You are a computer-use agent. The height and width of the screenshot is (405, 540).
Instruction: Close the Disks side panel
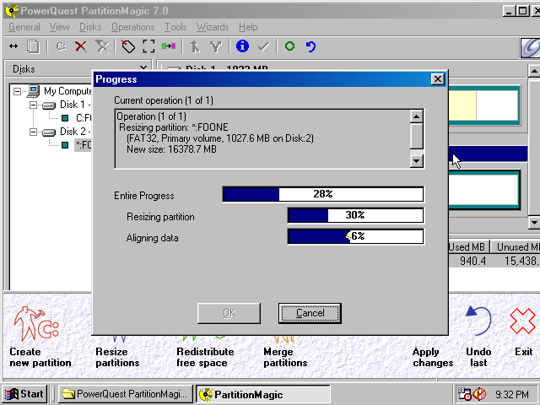click(143, 67)
